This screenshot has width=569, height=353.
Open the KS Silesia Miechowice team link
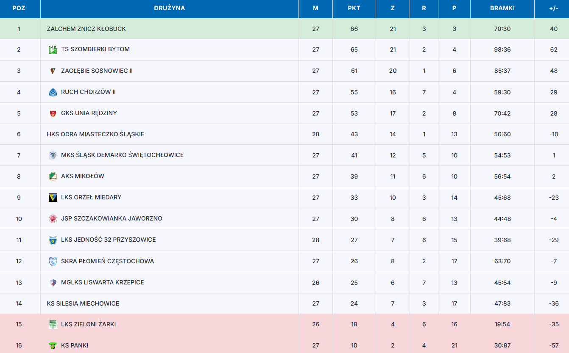[x=83, y=303]
